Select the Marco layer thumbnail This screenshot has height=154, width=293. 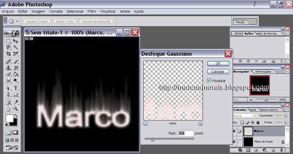(248, 131)
